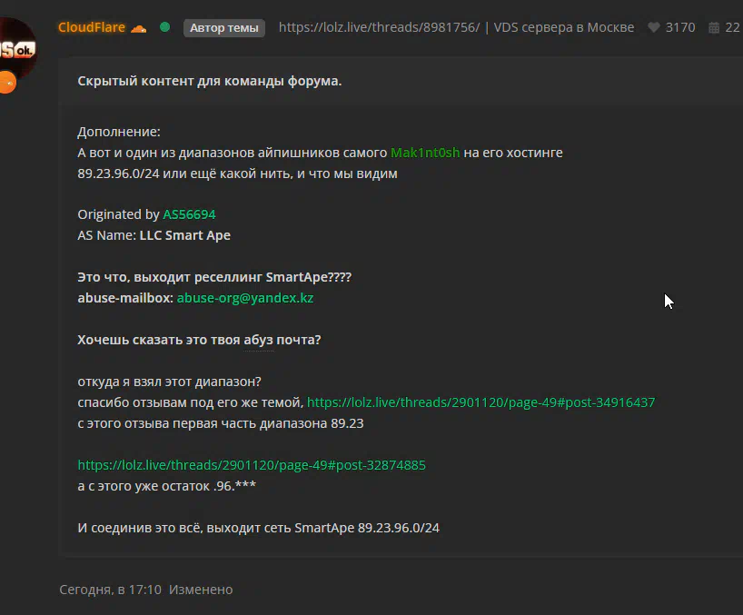Open the thread link ending post-32874885
Image resolution: width=743 pixels, height=615 pixels.
(x=252, y=465)
